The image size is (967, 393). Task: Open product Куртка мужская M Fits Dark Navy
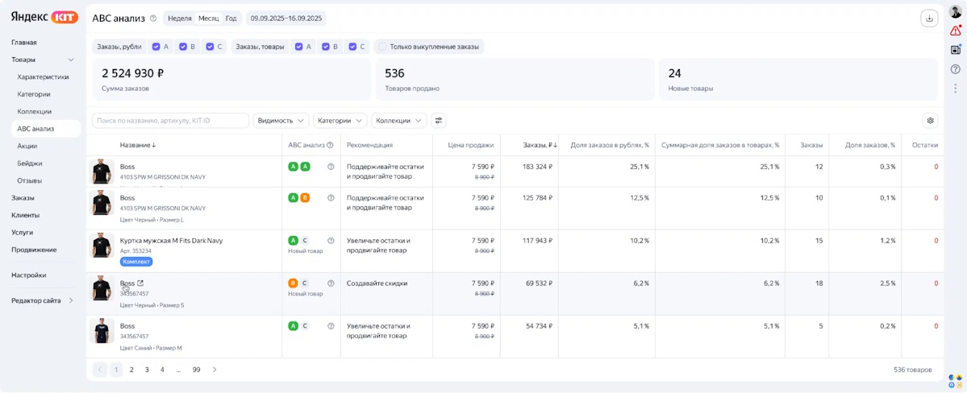tap(171, 240)
